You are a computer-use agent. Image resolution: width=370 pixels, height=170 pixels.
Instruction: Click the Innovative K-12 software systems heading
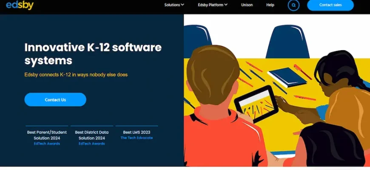(x=93, y=54)
